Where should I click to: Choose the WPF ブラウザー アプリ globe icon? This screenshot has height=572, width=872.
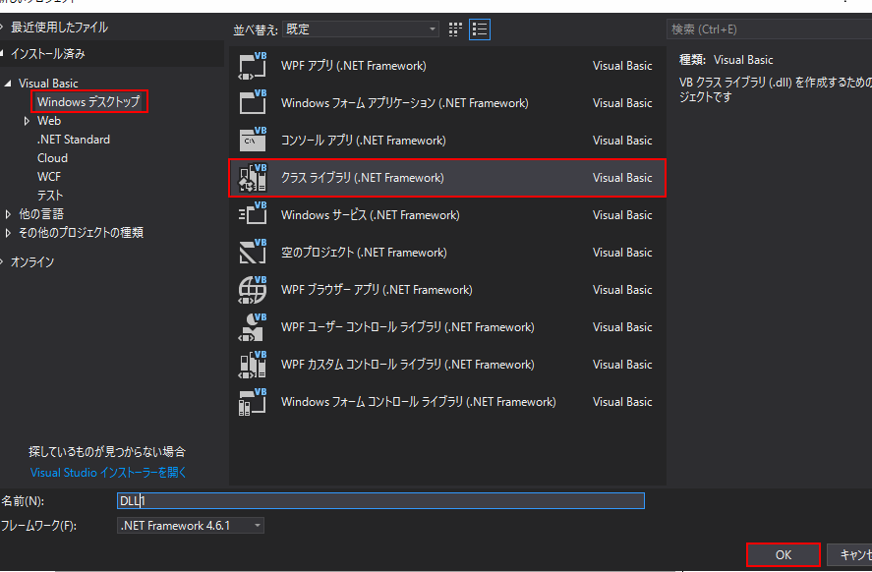pos(253,290)
